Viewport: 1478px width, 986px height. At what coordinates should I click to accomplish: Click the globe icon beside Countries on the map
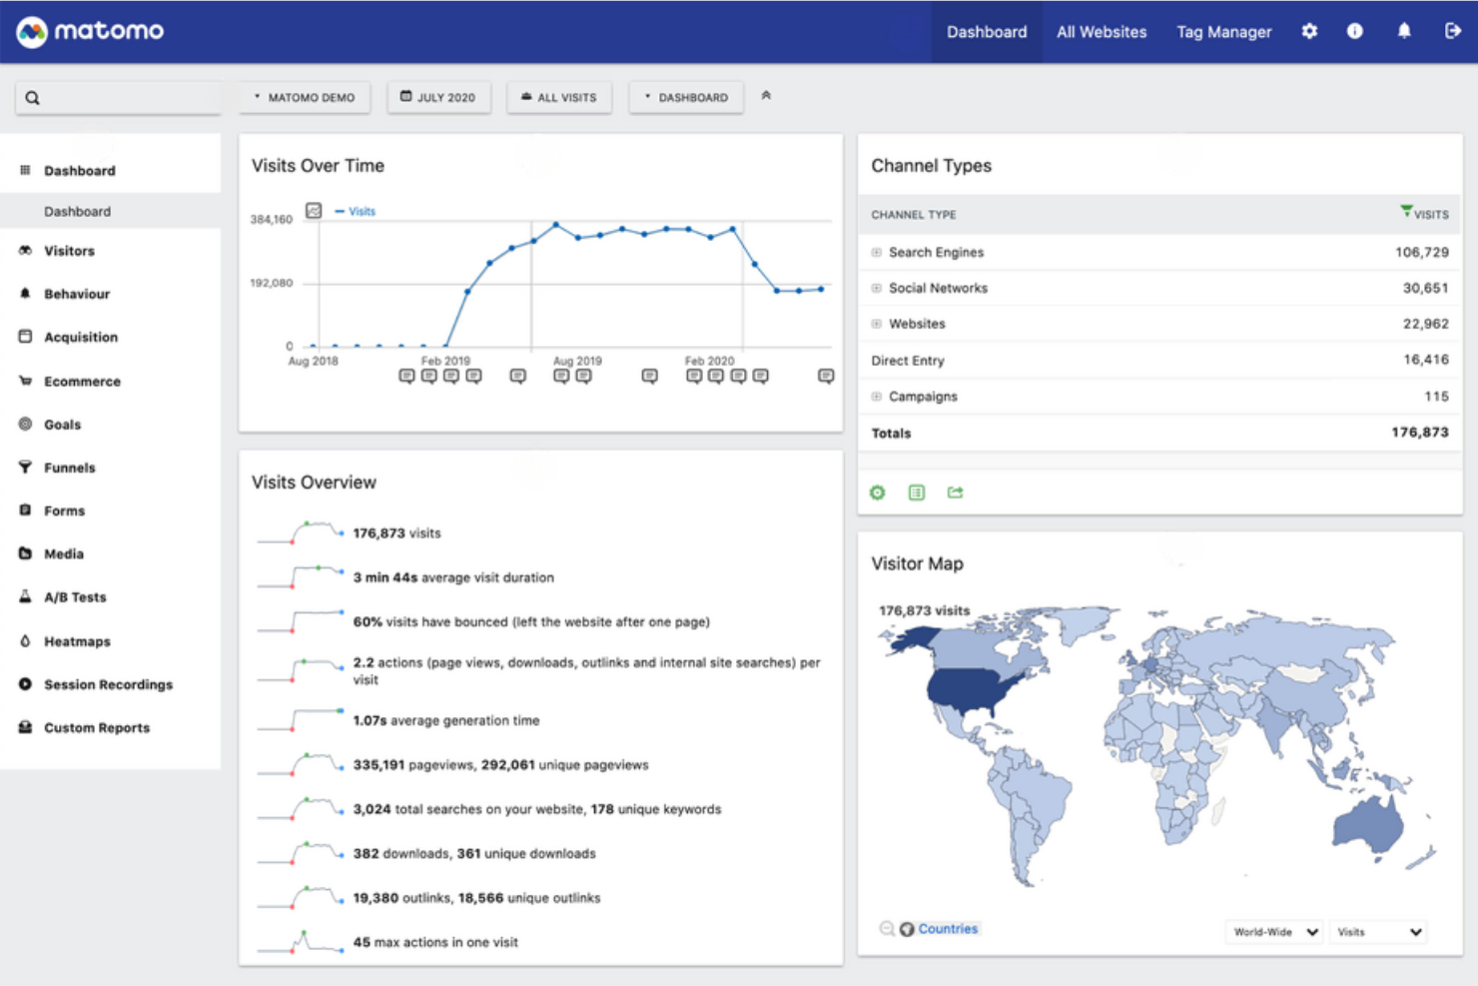905,928
